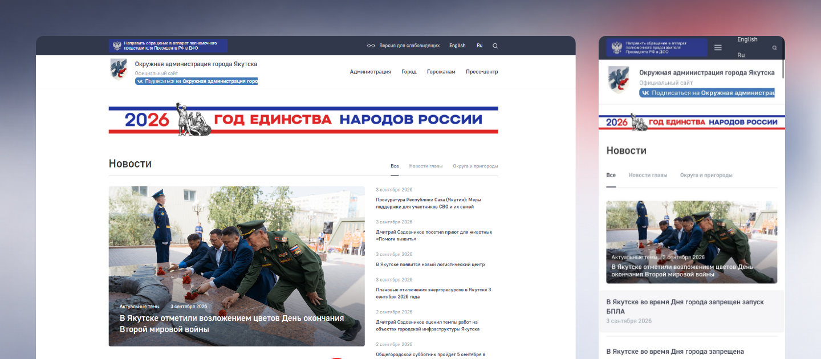Image resolution: width=821 pixels, height=359 pixels.
Task: Select Ru language in mobile view
Action: click(x=741, y=55)
